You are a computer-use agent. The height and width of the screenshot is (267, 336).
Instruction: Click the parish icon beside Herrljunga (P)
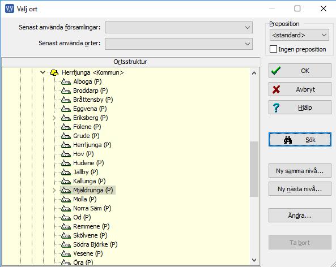tap(66, 145)
